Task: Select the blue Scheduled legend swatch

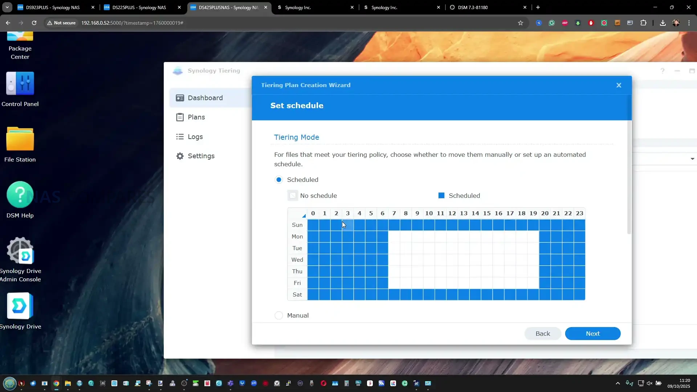Action: click(x=441, y=196)
